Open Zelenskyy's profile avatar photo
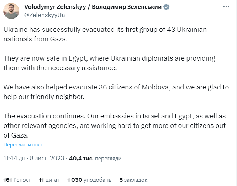Viewport: 237px width, 186px height. pyautogui.click(x=11, y=11)
